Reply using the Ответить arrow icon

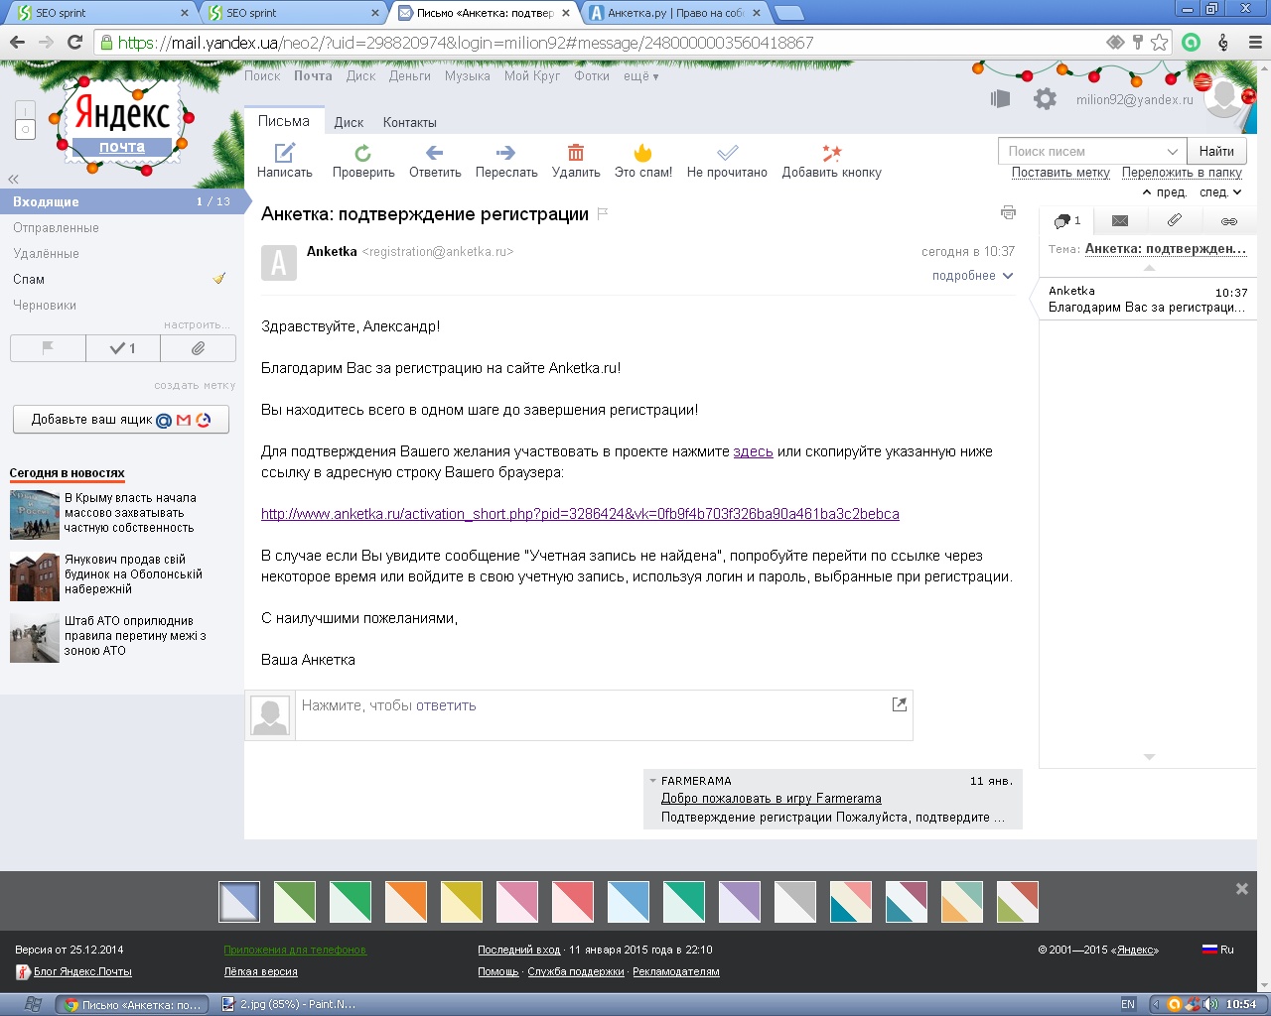tap(435, 152)
